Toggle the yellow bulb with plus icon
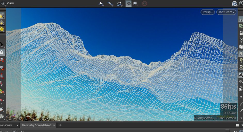Image resolution: width=243 pixels, height=132 pixels. coord(241,60)
